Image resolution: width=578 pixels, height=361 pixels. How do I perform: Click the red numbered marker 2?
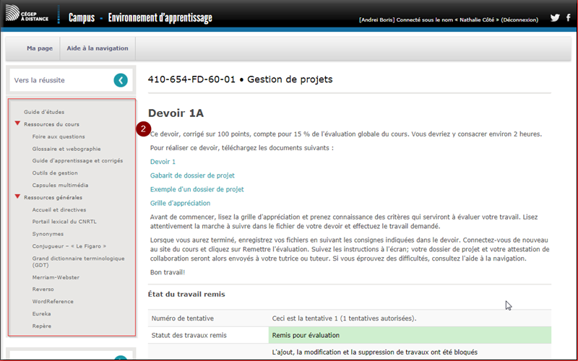click(144, 129)
